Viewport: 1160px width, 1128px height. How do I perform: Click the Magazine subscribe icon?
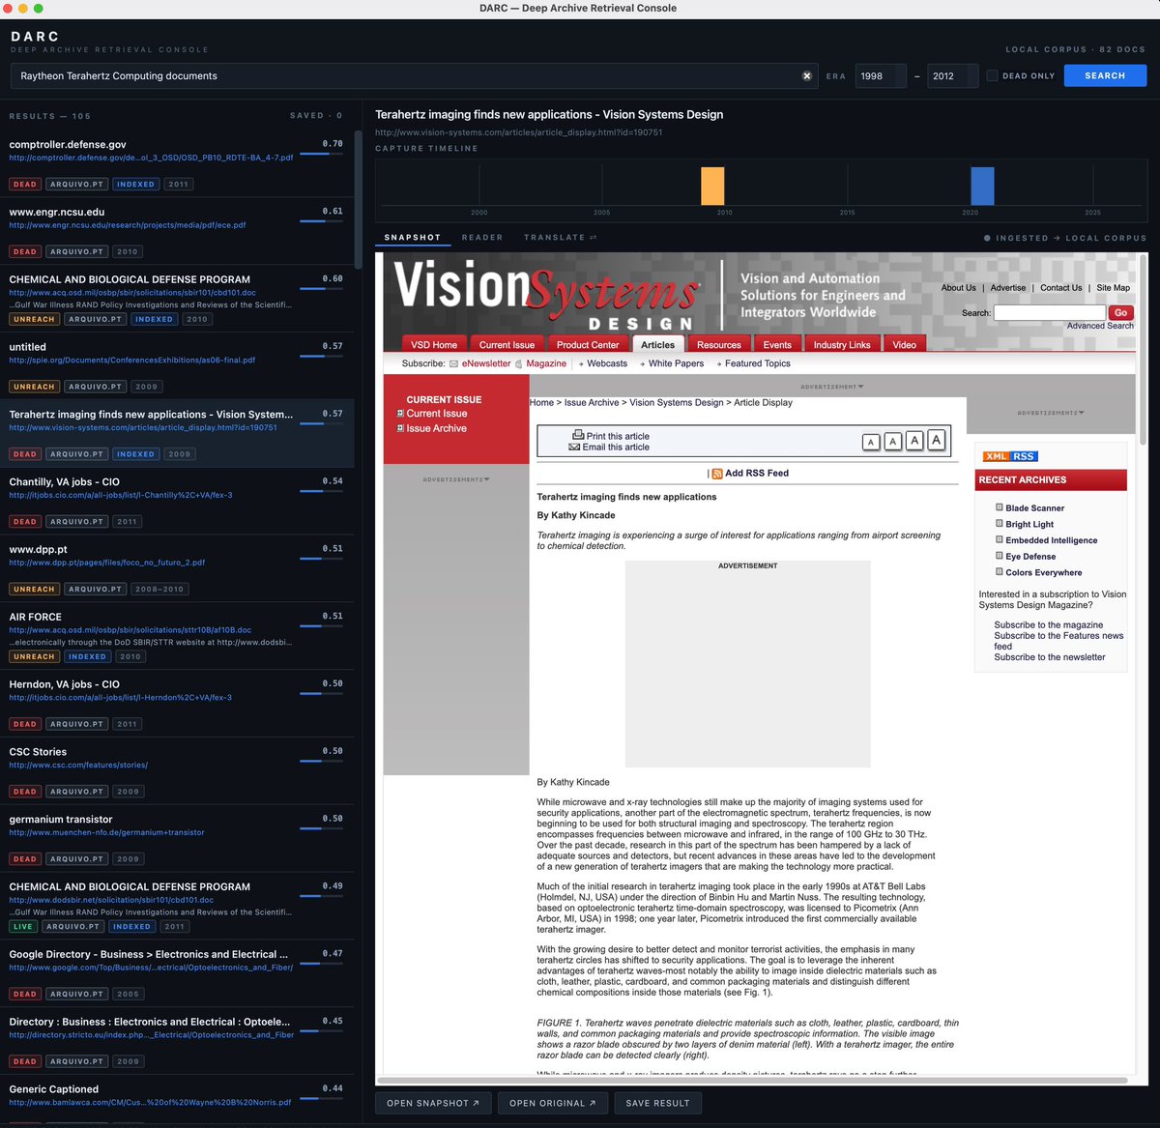[519, 363]
